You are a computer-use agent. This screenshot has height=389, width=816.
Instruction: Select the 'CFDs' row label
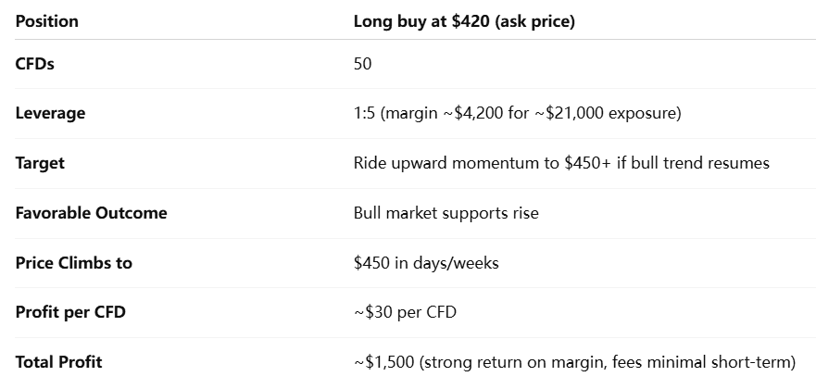click(35, 64)
